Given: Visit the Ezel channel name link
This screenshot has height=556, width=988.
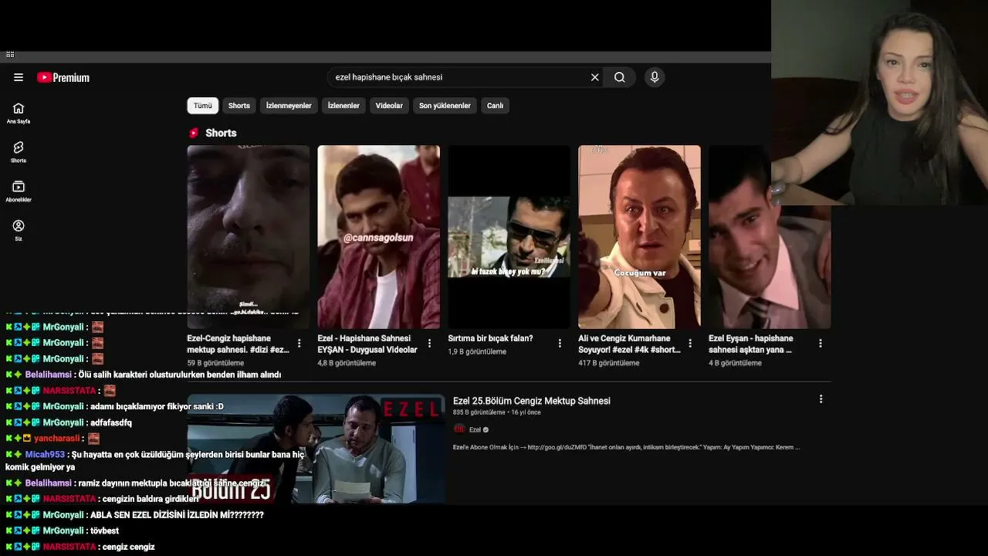Looking at the screenshot, I should [475, 430].
